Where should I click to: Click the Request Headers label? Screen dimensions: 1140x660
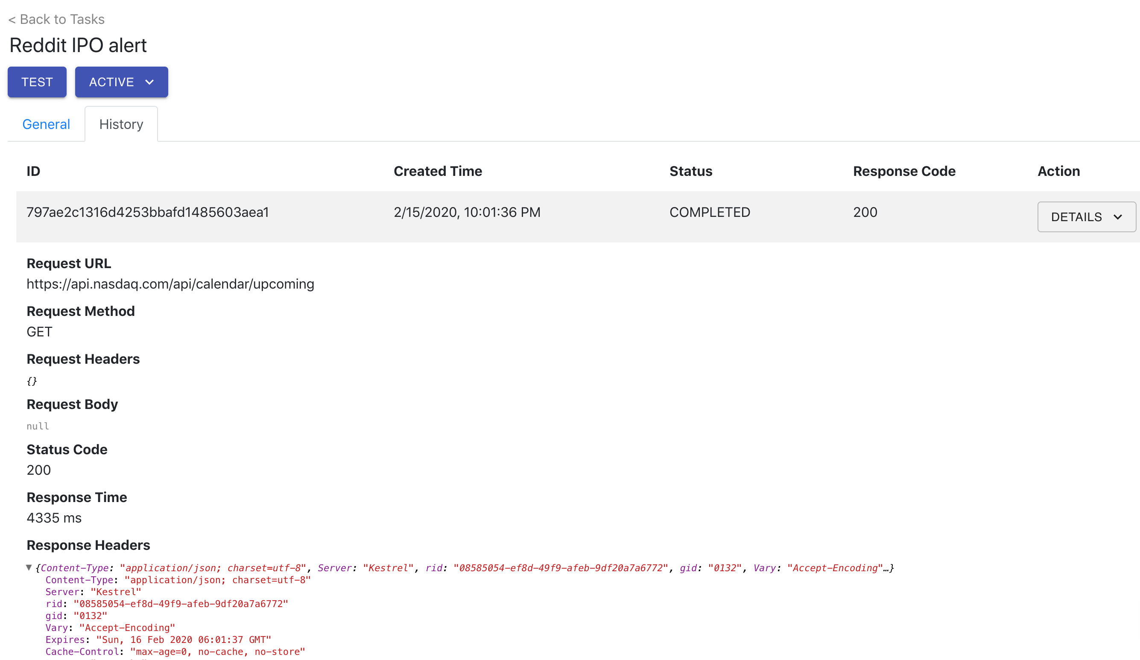tap(83, 359)
